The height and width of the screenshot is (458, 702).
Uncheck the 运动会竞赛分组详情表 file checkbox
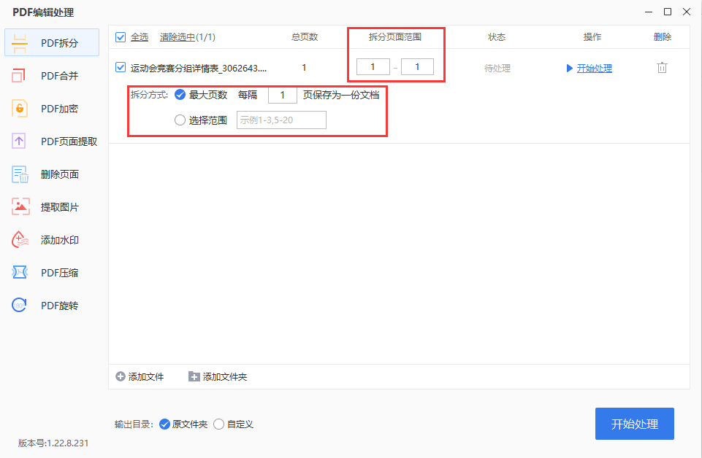coord(121,68)
